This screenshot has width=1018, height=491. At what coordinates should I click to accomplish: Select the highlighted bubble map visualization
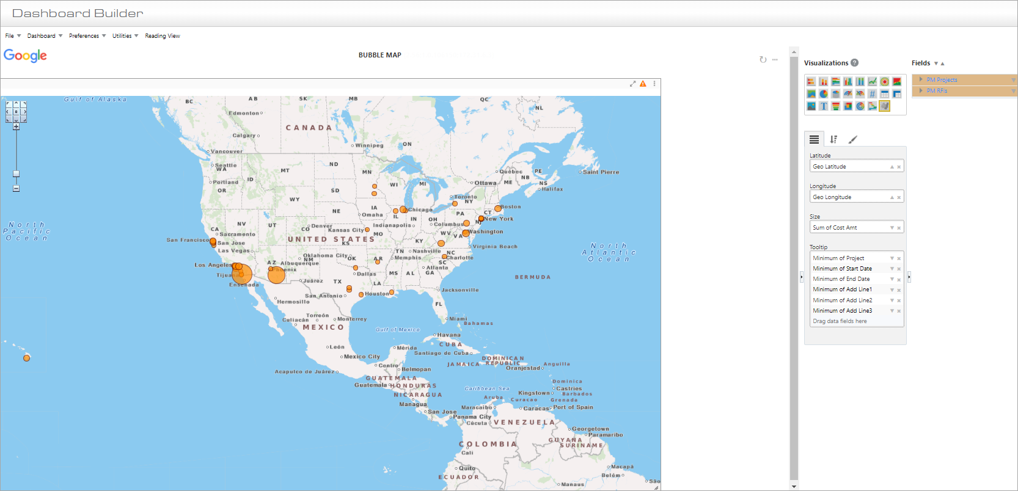tap(885, 106)
